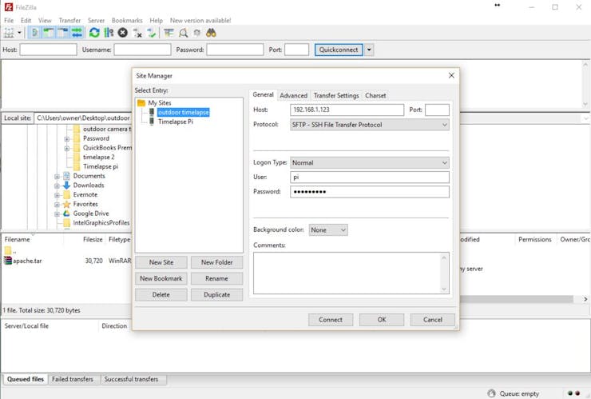Expand the Quickconnect history dropdown arrow
This screenshot has height=399, width=591.
coord(369,50)
